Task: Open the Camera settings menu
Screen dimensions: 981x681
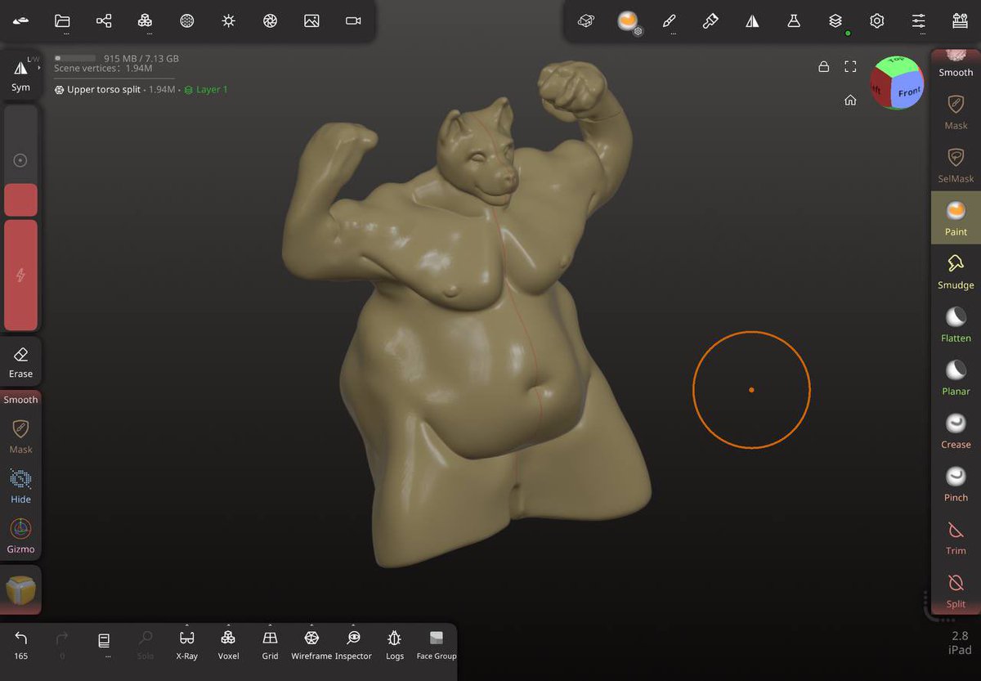Action: click(x=353, y=21)
